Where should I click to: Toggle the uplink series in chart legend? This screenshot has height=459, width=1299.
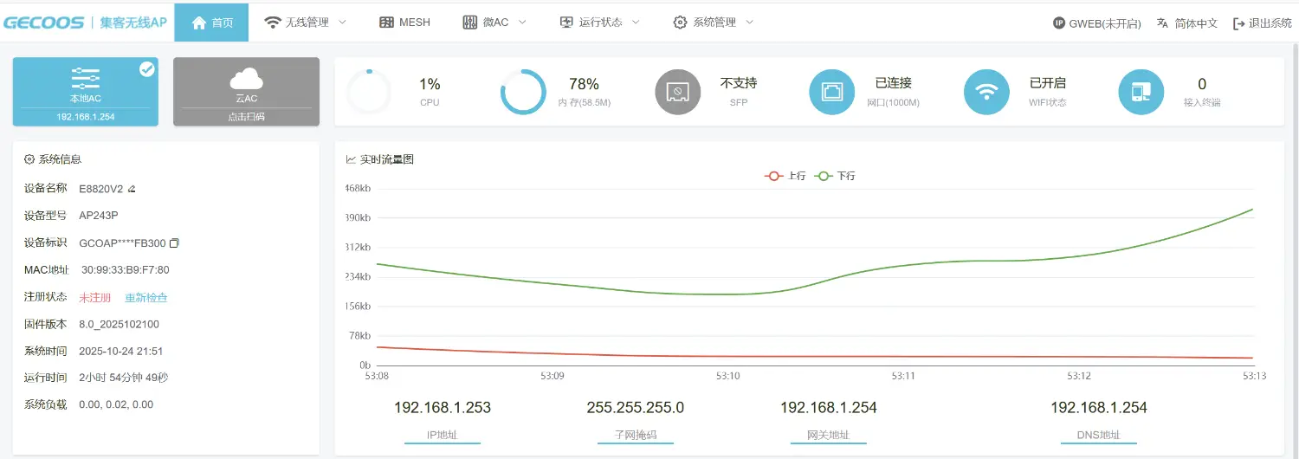785,176
